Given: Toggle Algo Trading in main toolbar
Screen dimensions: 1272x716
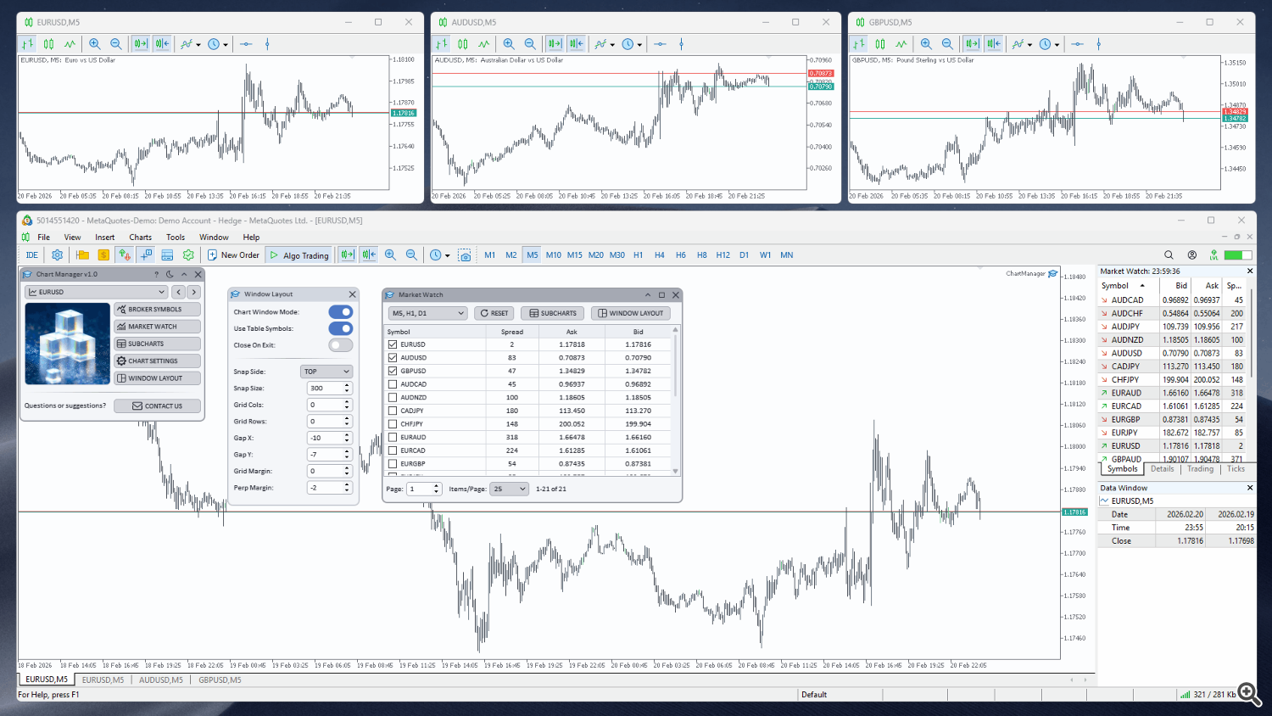Looking at the screenshot, I should pyautogui.click(x=298, y=255).
